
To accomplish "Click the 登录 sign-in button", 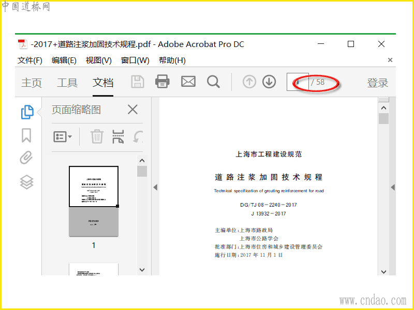I will click(x=378, y=83).
